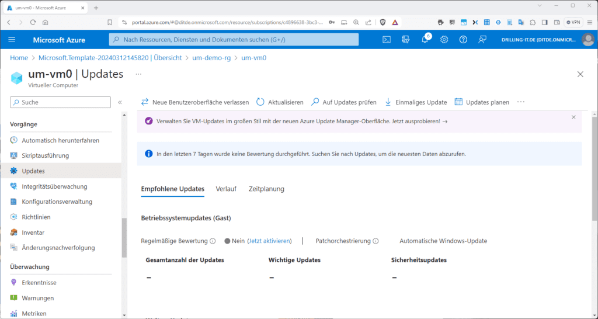The width and height of the screenshot is (598, 319).
Task: Click Auf Updates prüfen
Action: 343,102
